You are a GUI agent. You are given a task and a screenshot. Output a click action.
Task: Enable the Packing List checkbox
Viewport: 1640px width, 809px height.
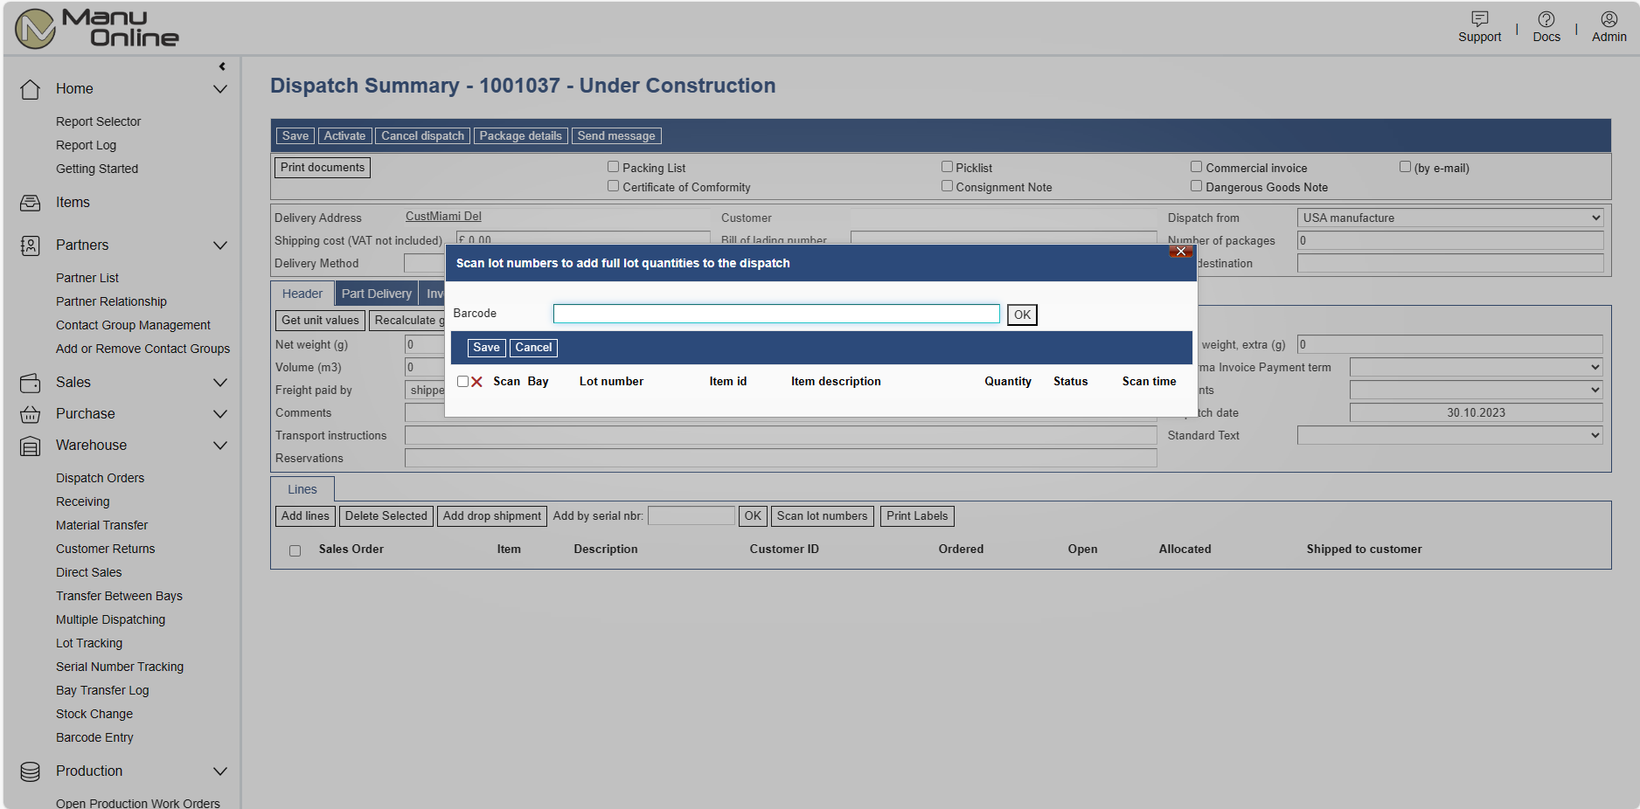point(614,167)
